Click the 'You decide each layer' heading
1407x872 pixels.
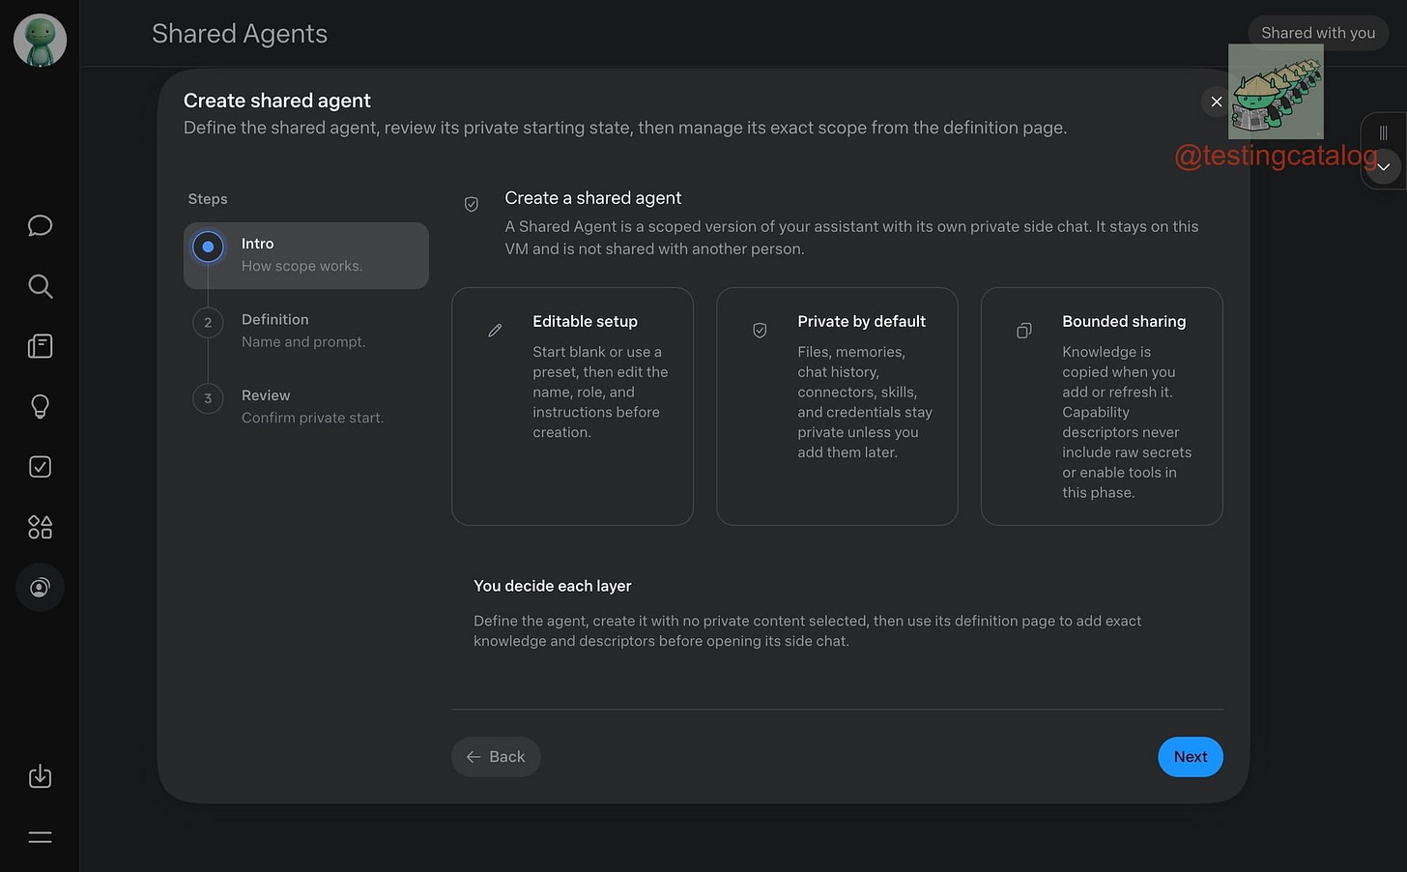tap(553, 586)
